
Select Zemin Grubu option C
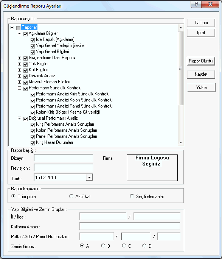pyautogui.click(x=124, y=246)
